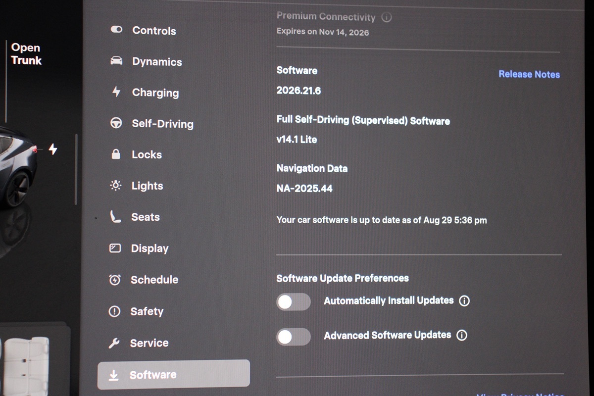Open the Display menu label
The width and height of the screenshot is (594, 396).
coord(149,248)
